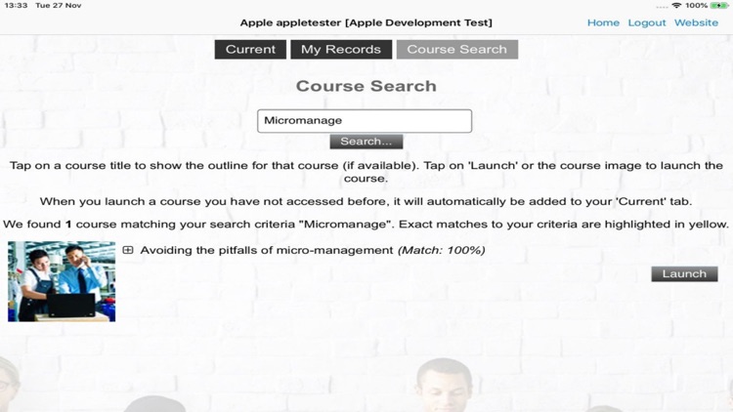Tap the course image thumbnail

pyautogui.click(x=62, y=281)
